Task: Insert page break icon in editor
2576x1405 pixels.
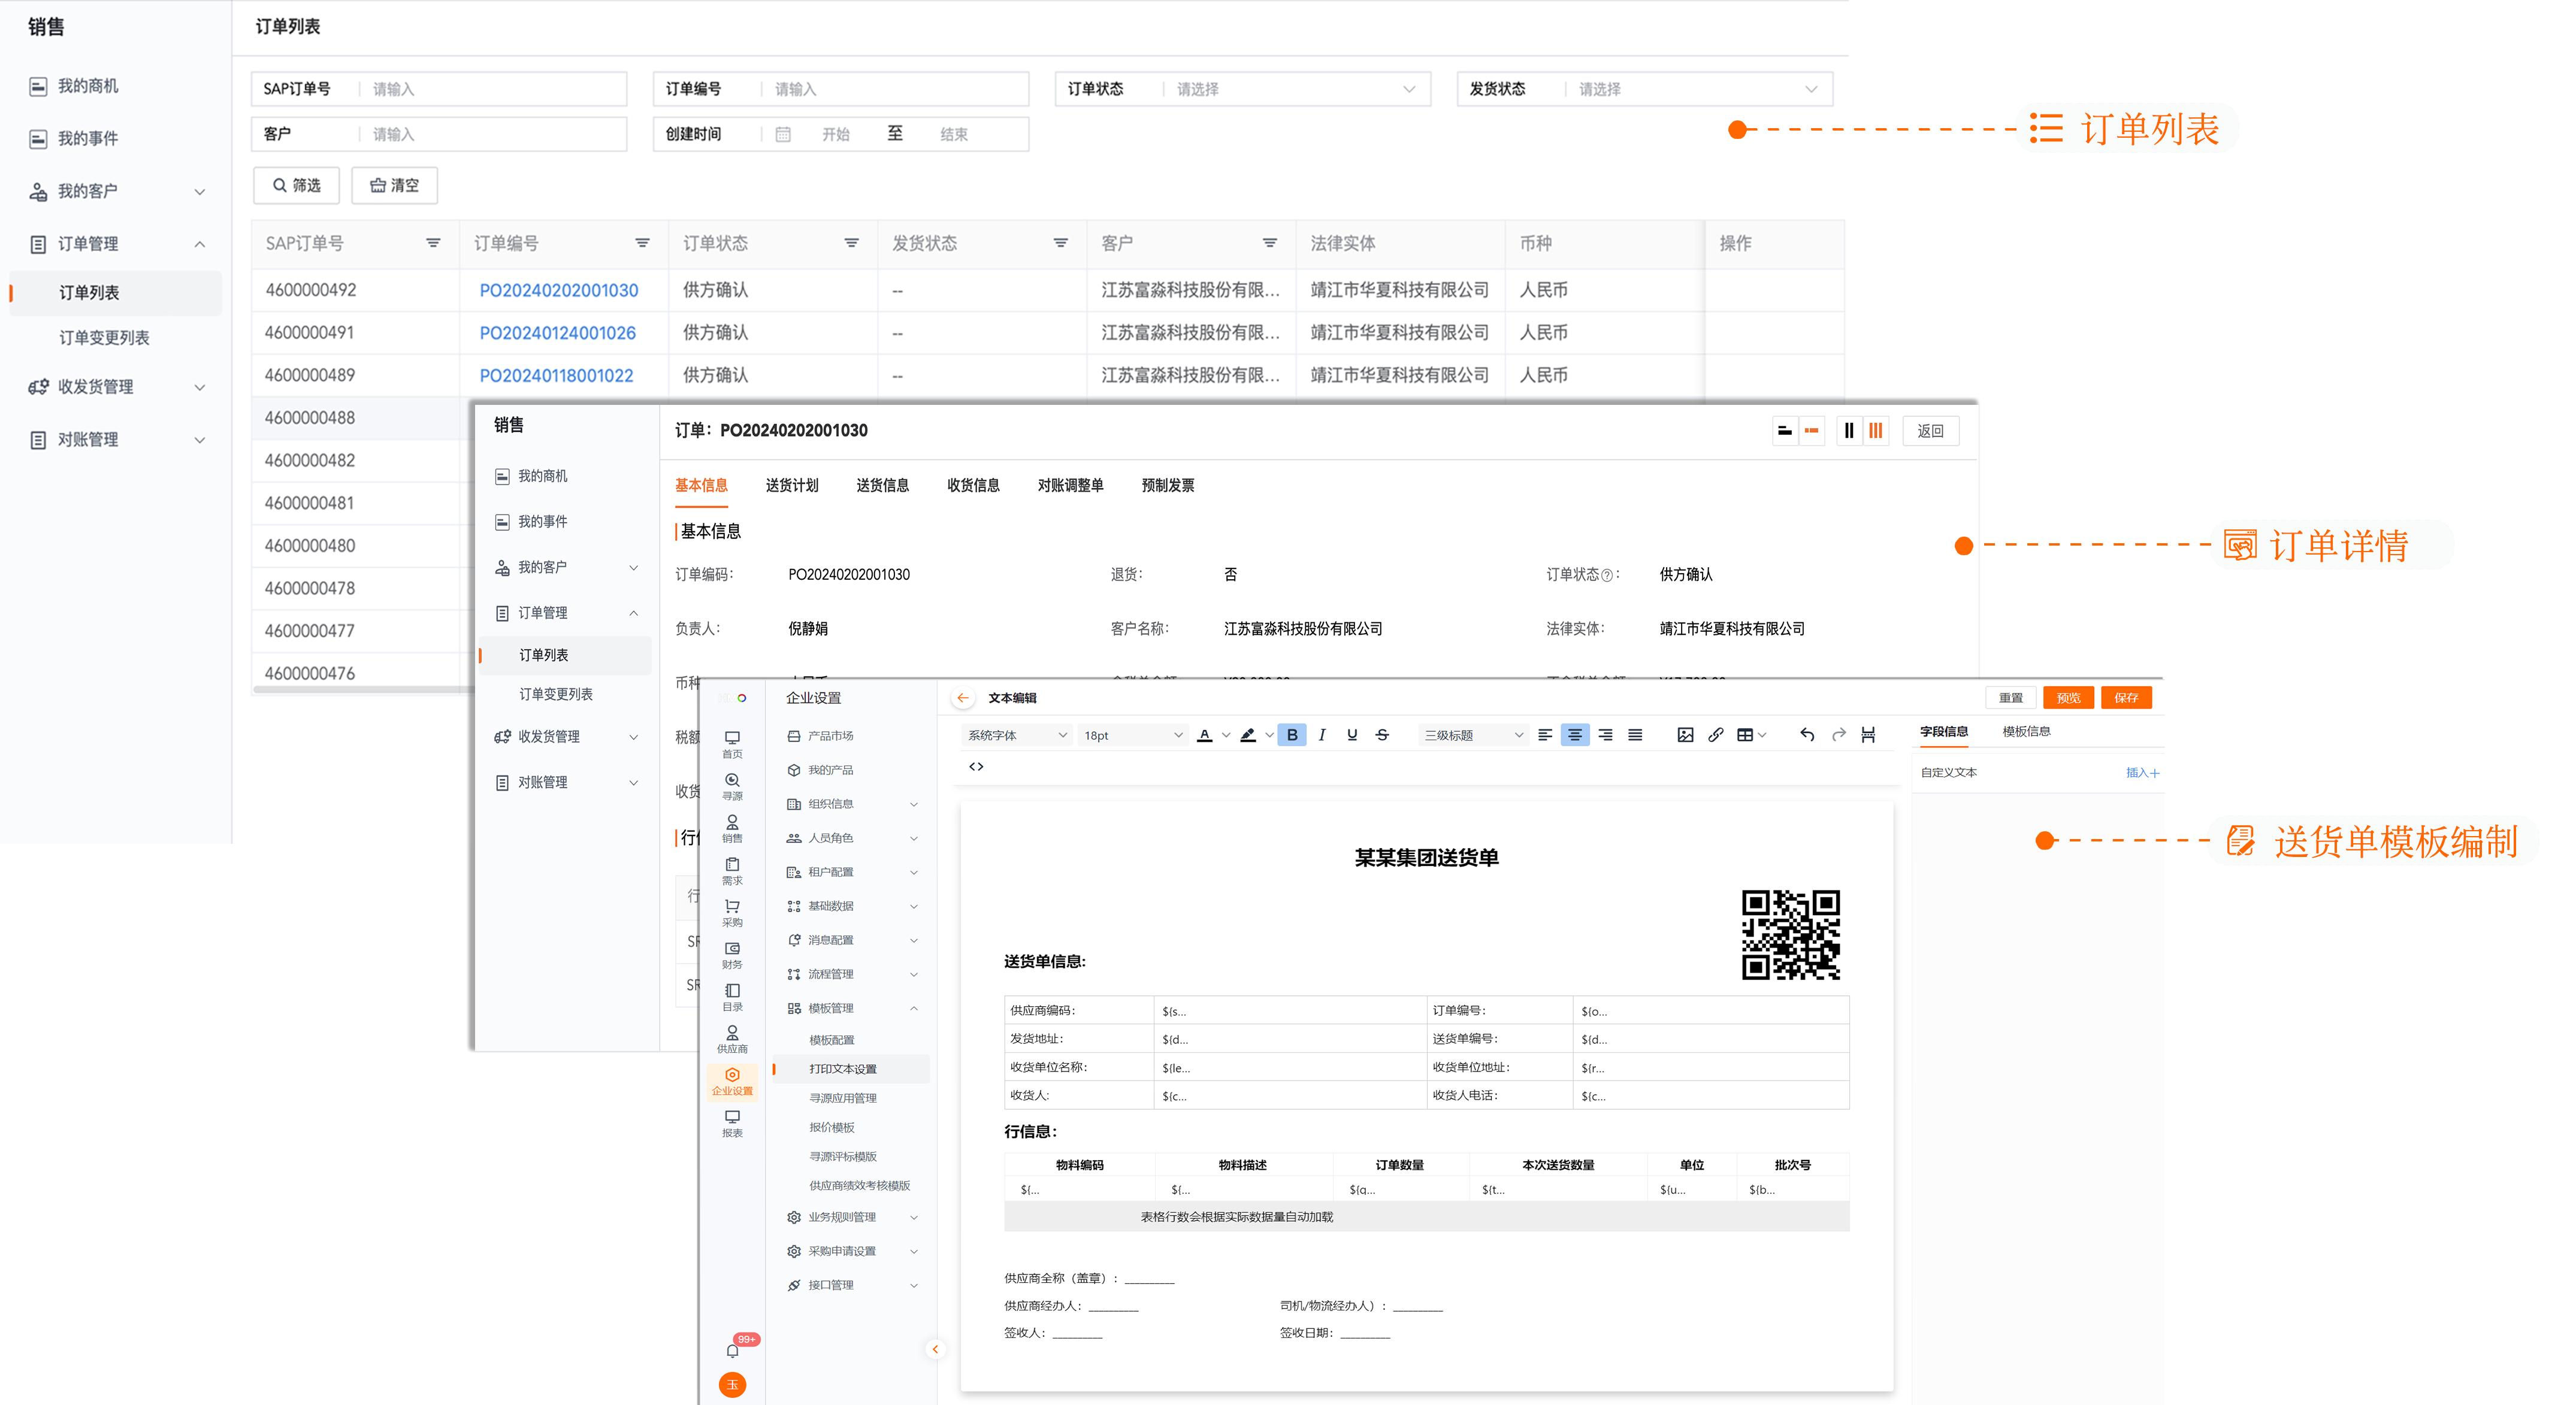Action: tap(1868, 735)
